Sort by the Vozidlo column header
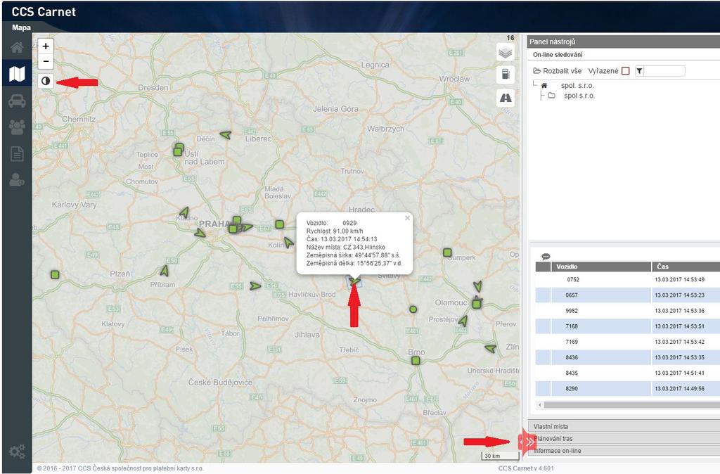This screenshot has height=474, width=720. point(600,267)
